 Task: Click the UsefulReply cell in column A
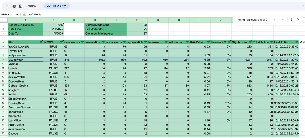(x=25, y=60)
